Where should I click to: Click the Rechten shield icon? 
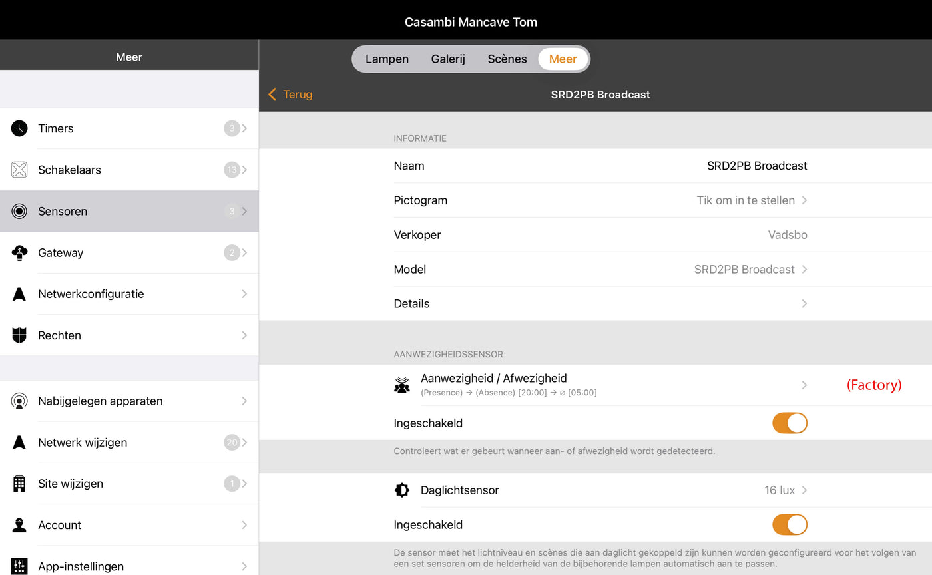(19, 335)
